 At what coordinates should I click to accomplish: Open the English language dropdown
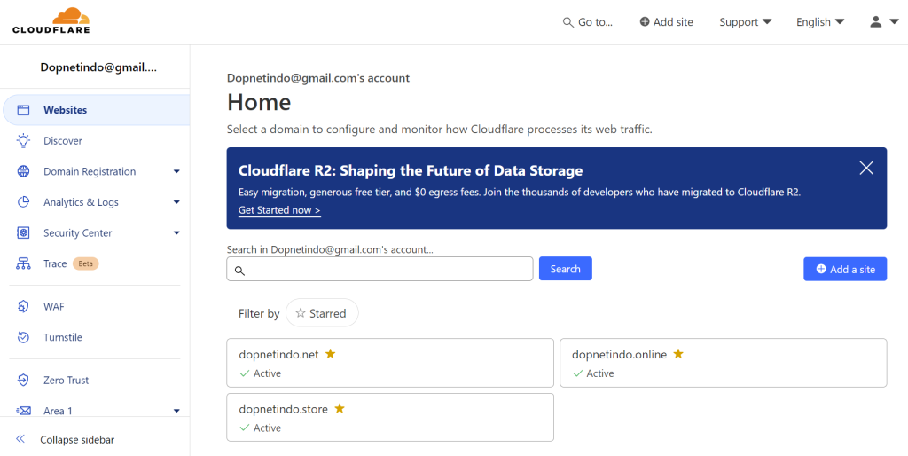(820, 22)
